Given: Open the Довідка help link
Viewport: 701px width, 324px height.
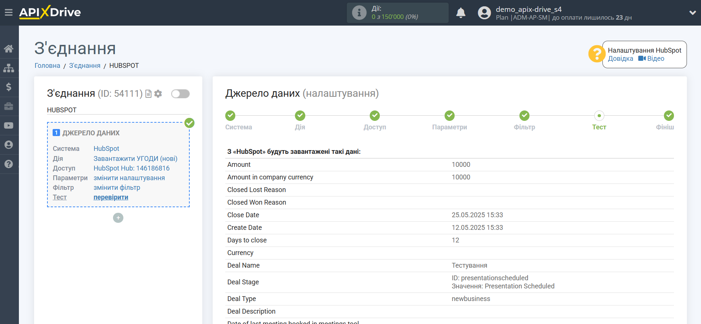Looking at the screenshot, I should 621,59.
